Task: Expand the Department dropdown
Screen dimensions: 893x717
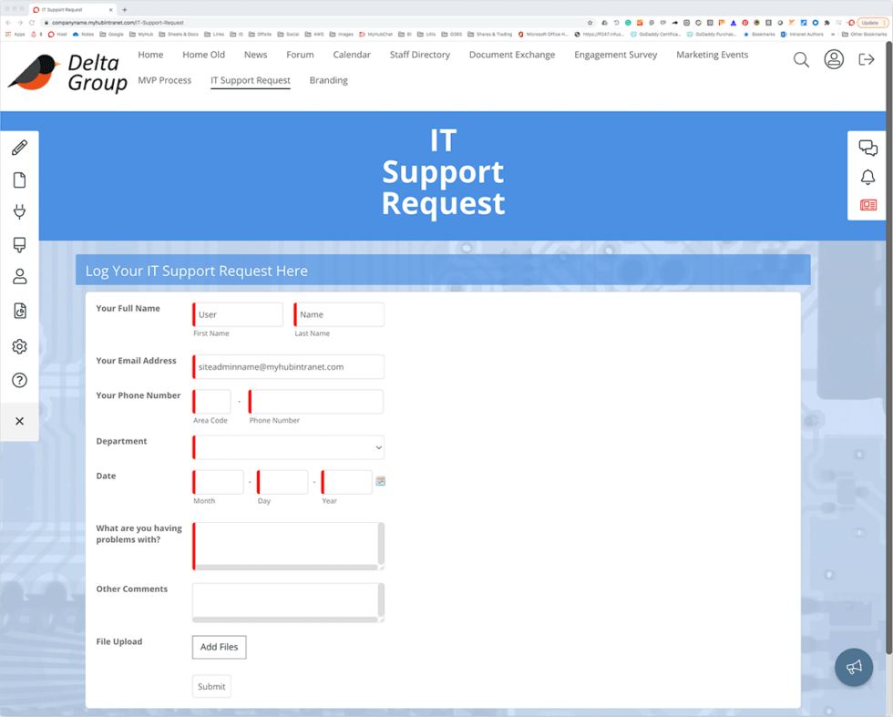Action: pos(289,447)
